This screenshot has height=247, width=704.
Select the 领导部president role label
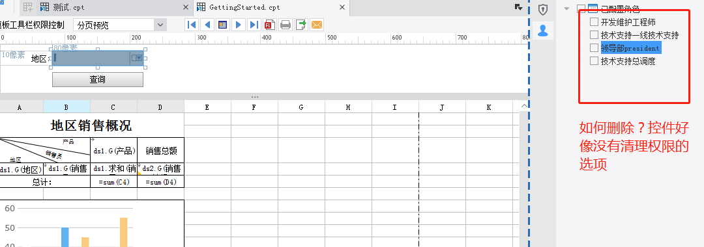click(x=630, y=48)
